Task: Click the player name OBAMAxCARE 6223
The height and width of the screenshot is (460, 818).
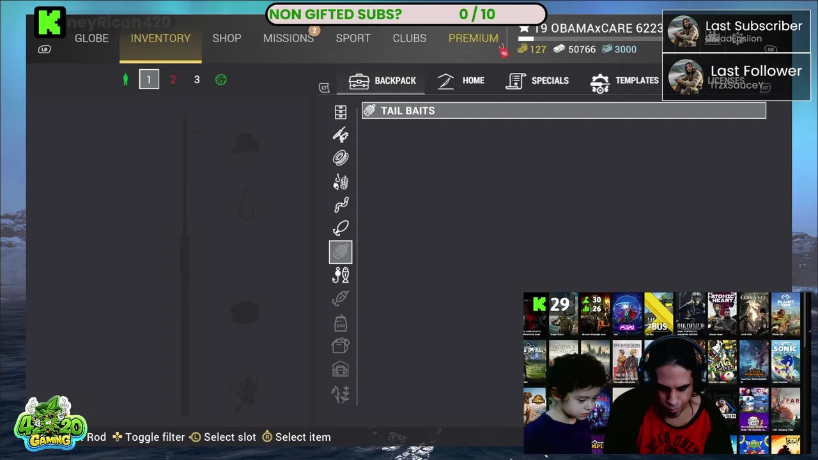Action: tap(606, 29)
